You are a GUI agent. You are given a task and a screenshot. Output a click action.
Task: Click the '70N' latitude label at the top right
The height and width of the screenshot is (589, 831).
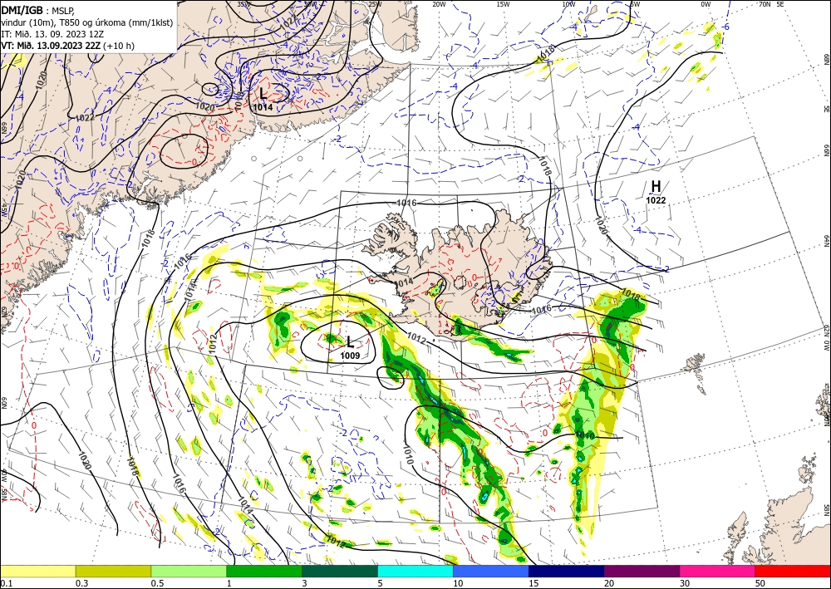tap(765, 4)
